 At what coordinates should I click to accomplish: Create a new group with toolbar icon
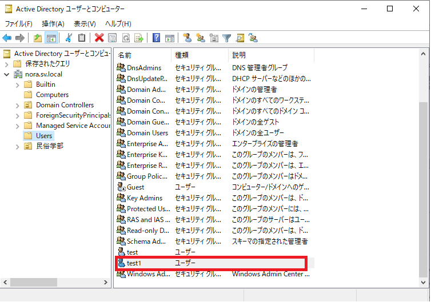pos(201,38)
